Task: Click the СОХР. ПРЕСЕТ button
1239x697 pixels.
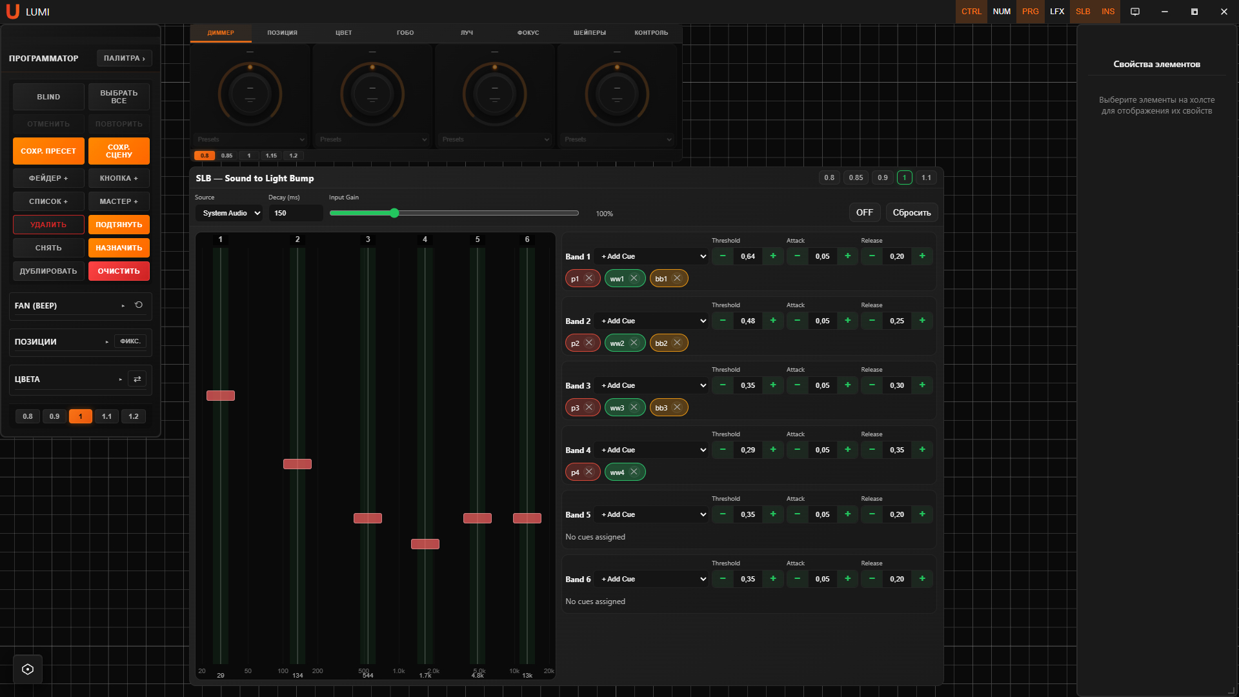Action: (48, 151)
